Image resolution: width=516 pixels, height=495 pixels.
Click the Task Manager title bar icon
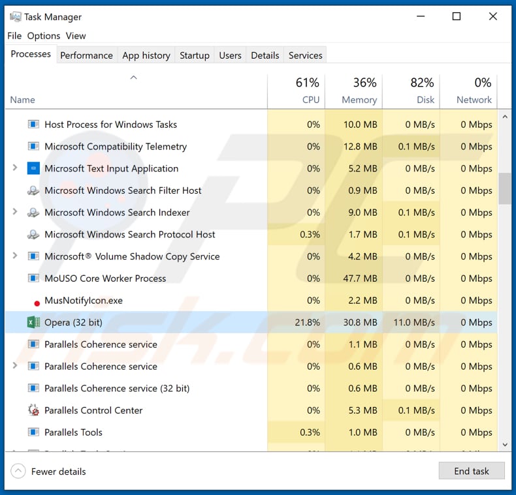pyautogui.click(x=15, y=16)
